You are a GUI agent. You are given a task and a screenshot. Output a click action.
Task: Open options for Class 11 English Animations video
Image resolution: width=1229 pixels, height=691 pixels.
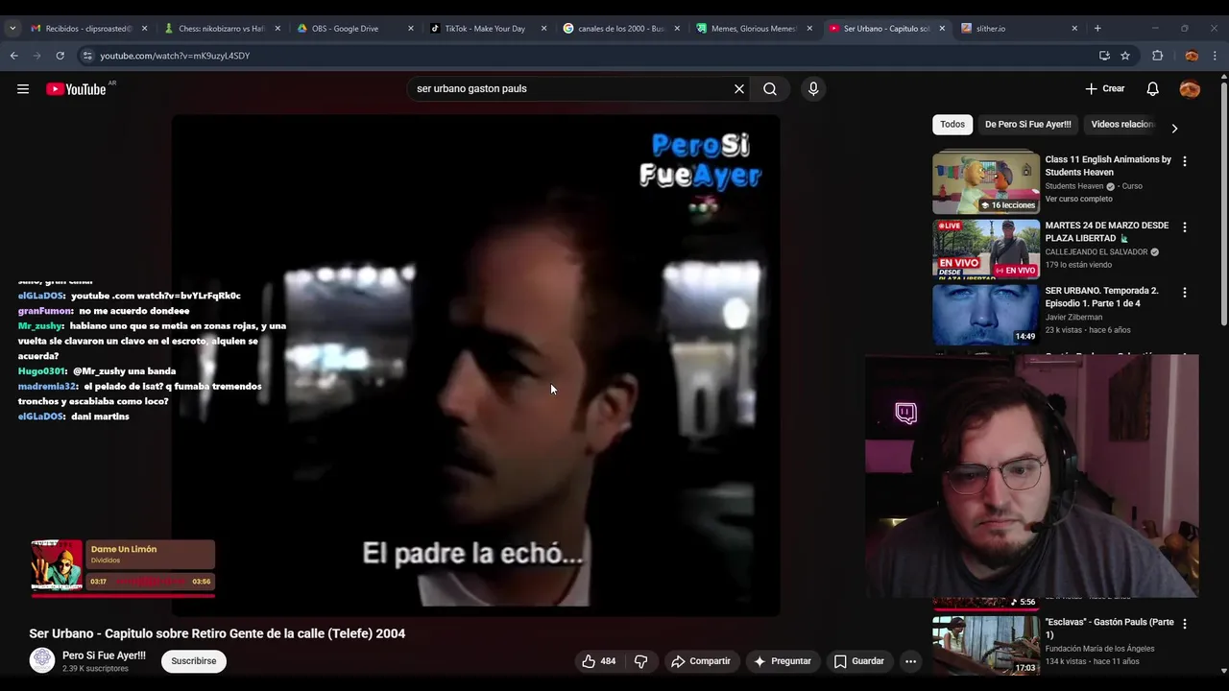[x=1184, y=161]
